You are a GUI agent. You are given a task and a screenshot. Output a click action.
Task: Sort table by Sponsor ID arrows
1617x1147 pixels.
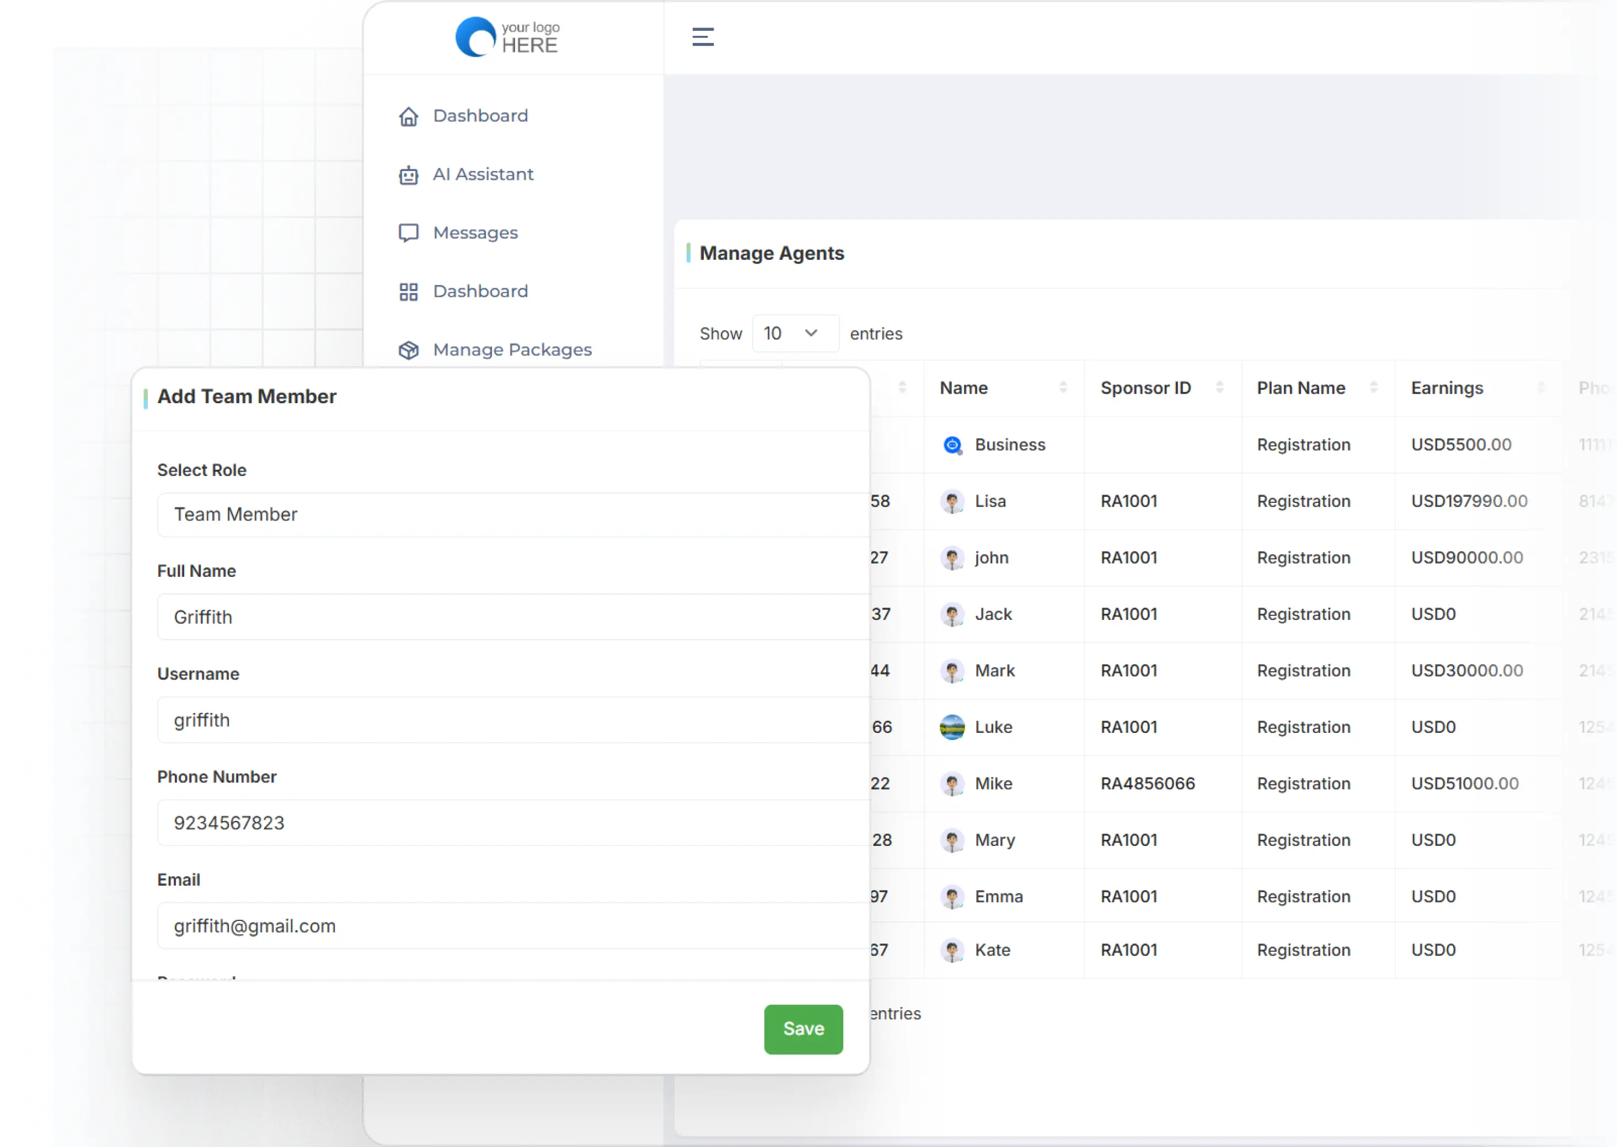pyautogui.click(x=1219, y=388)
